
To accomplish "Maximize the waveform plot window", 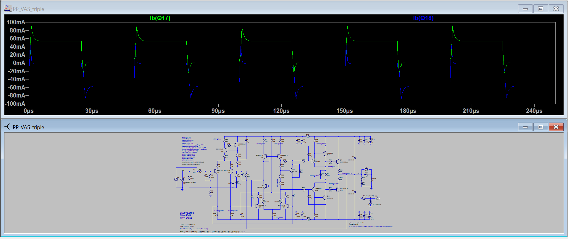I will 540,9.
